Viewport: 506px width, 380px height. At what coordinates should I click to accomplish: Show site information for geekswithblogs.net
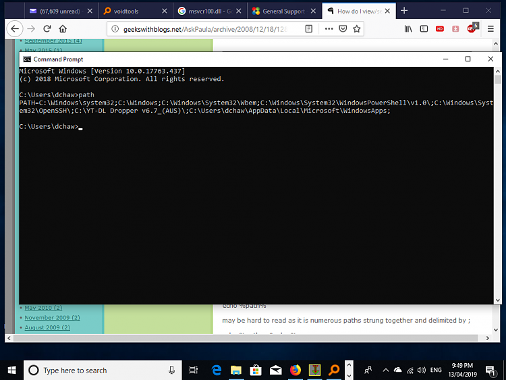pos(115,29)
